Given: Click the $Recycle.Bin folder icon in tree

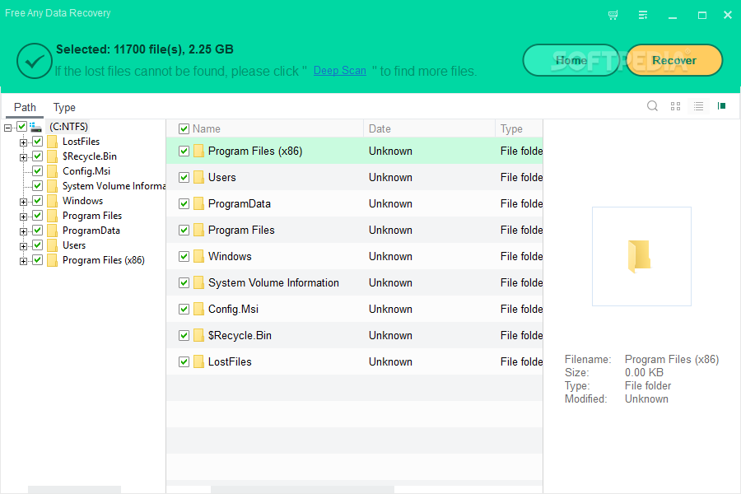Looking at the screenshot, I should pos(53,156).
